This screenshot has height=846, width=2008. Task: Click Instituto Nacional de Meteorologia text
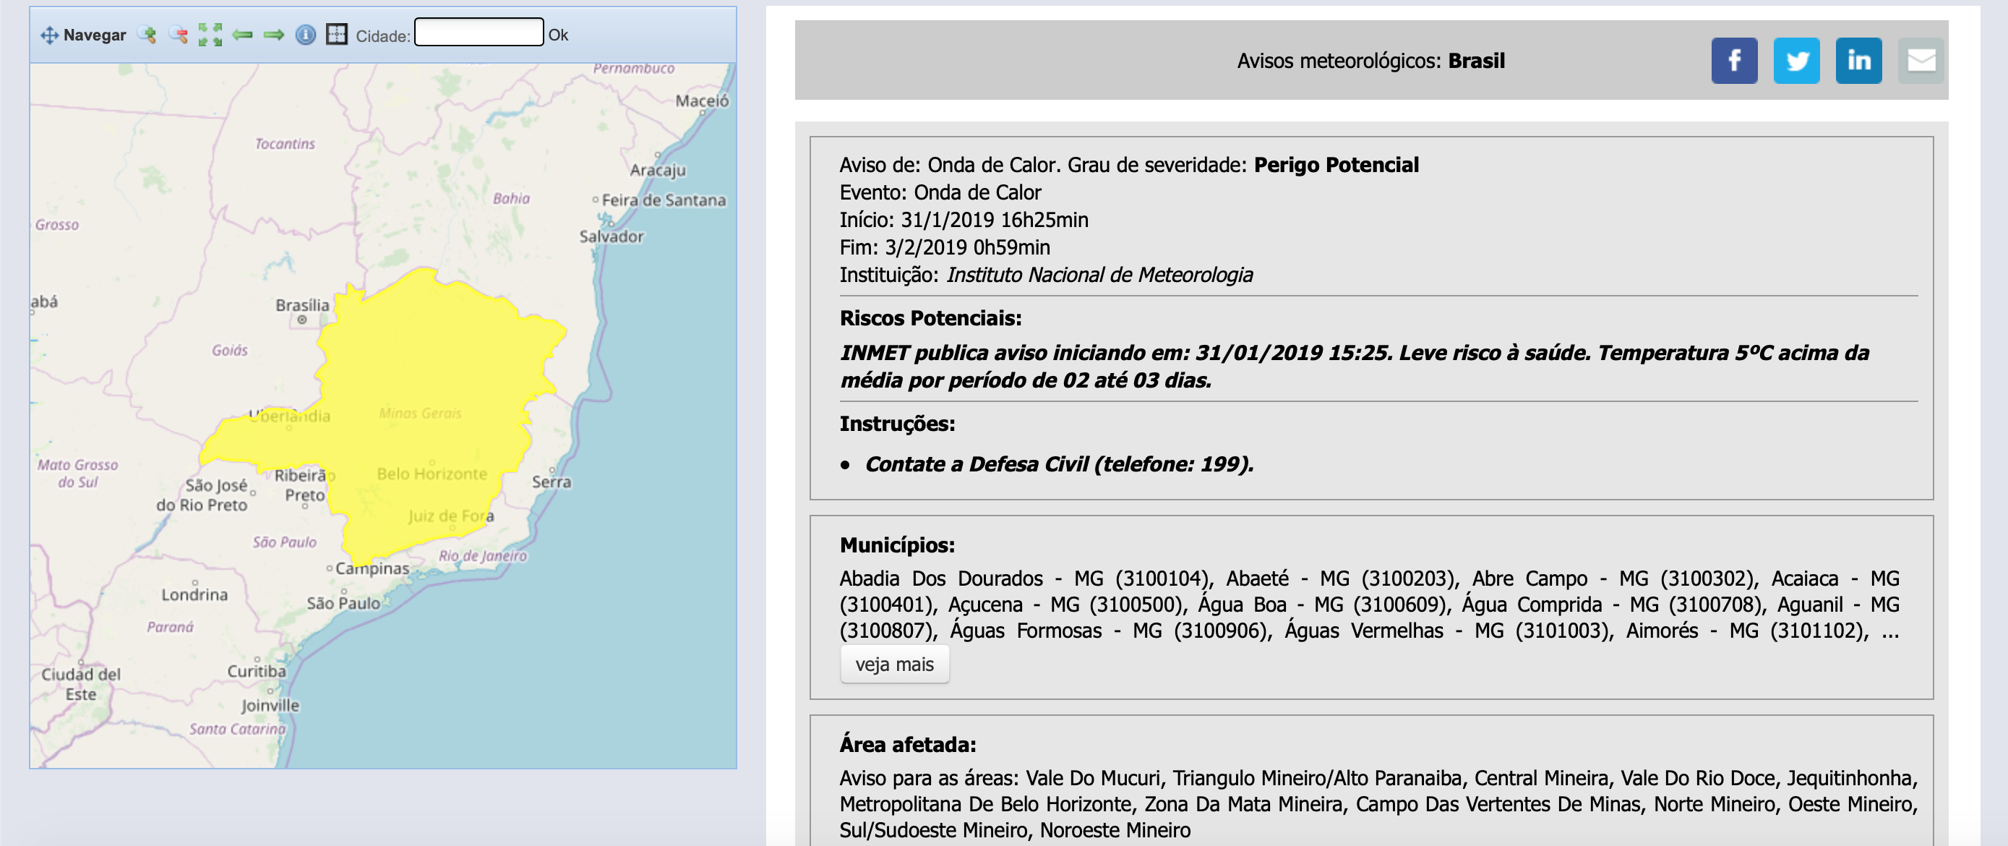[x=1100, y=275]
